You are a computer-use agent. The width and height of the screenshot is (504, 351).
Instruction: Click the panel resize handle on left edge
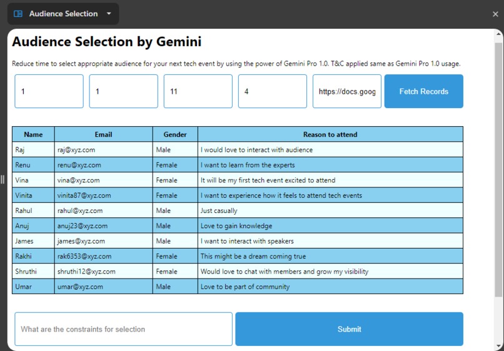click(3, 179)
